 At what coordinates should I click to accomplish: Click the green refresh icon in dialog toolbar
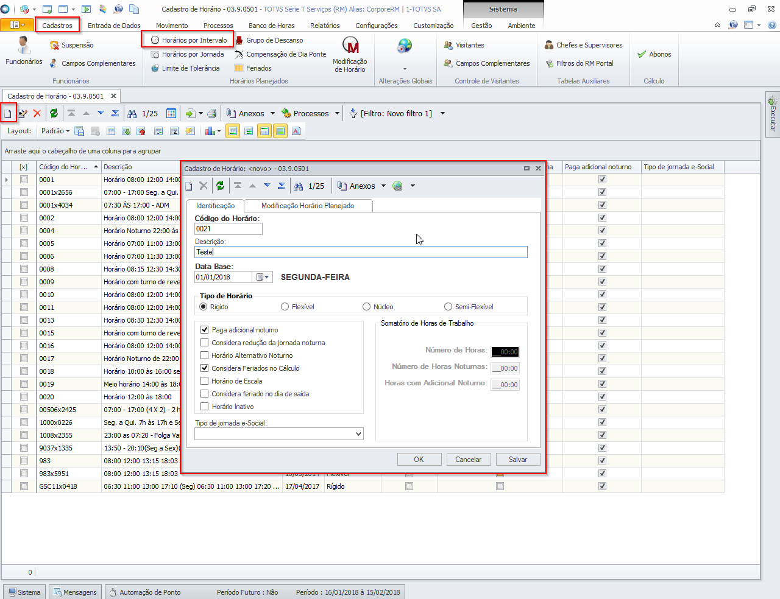(x=220, y=186)
